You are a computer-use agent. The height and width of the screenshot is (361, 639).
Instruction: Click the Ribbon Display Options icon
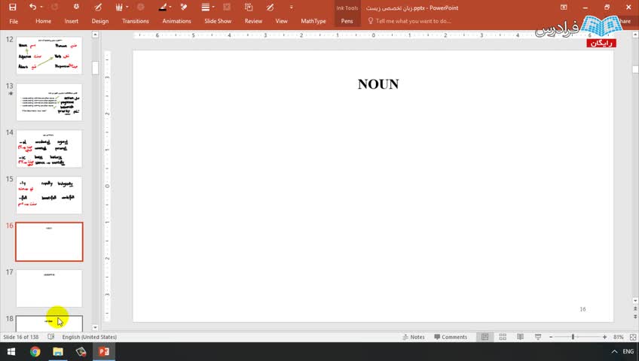click(564, 8)
